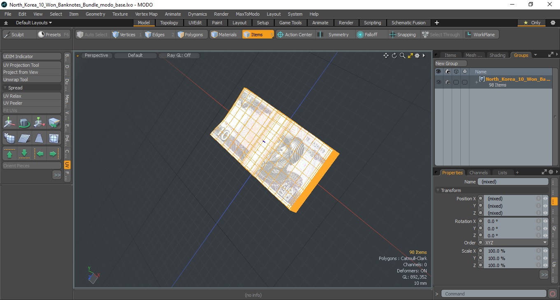
Task: Click the UV move transform icon
Action: click(x=9, y=122)
